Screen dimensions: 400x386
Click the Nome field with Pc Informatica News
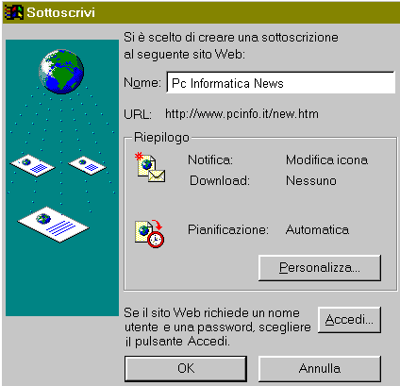click(281, 82)
